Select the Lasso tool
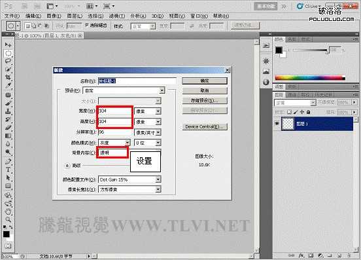 pyautogui.click(x=8, y=61)
